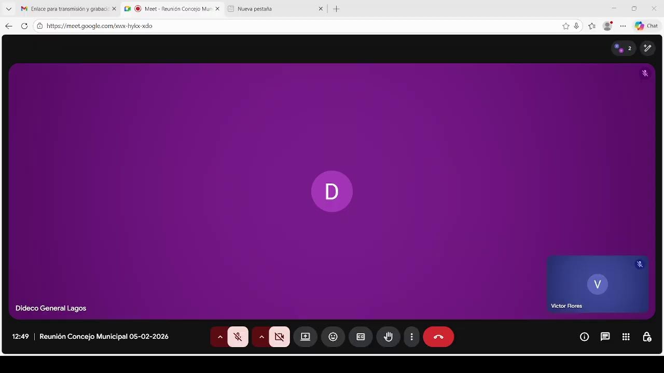Click the Victor Flores name label
The image size is (664, 373).
[x=566, y=306]
